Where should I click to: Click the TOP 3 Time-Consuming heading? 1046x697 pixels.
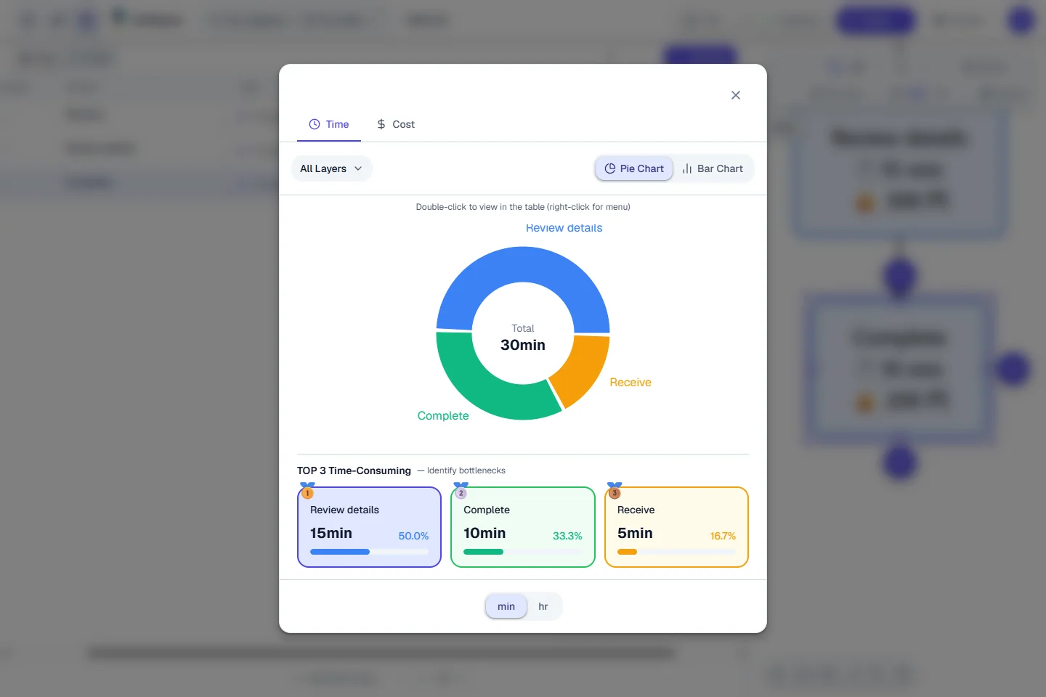[354, 470]
